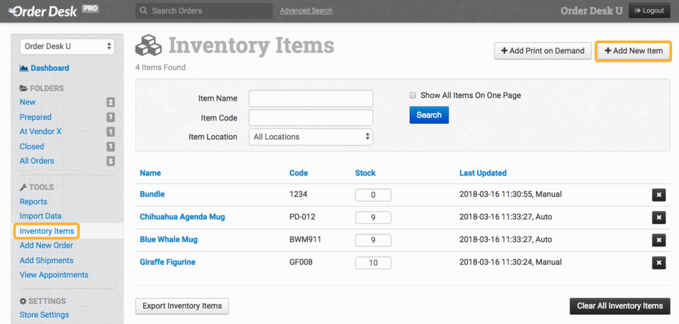Sort the table by Stock column
Screen dimensions: 679x324
click(365, 173)
